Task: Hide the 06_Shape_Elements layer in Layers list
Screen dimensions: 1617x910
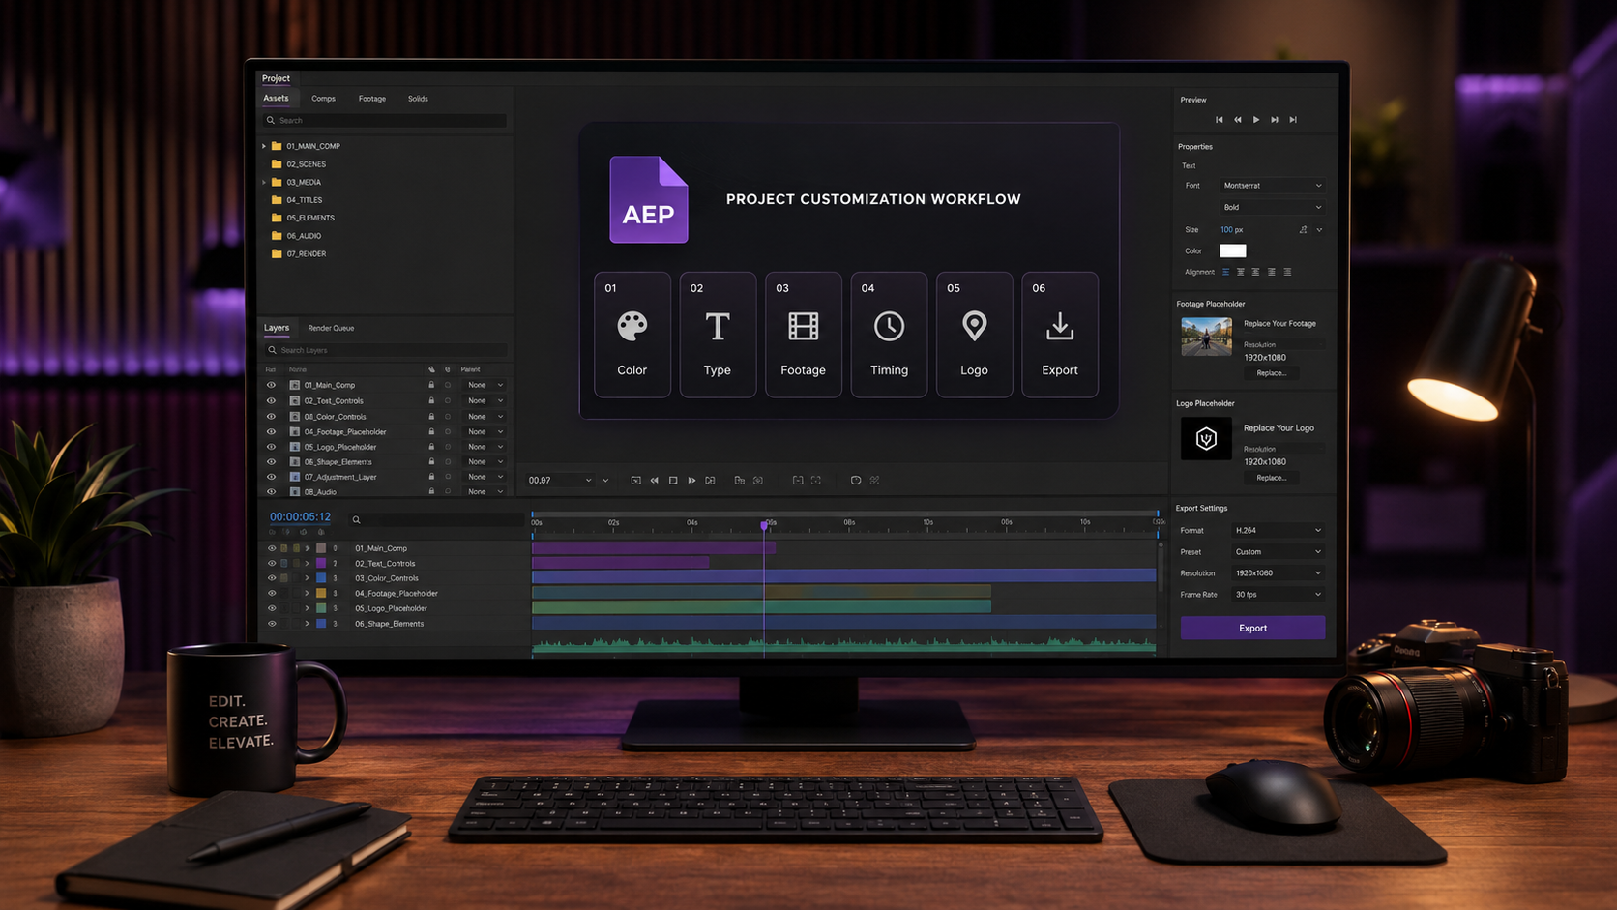Action: pyautogui.click(x=271, y=462)
